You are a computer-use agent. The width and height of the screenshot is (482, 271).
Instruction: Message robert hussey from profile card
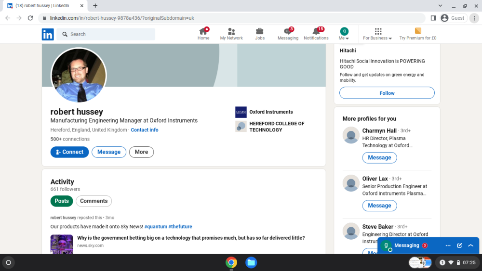point(109,152)
